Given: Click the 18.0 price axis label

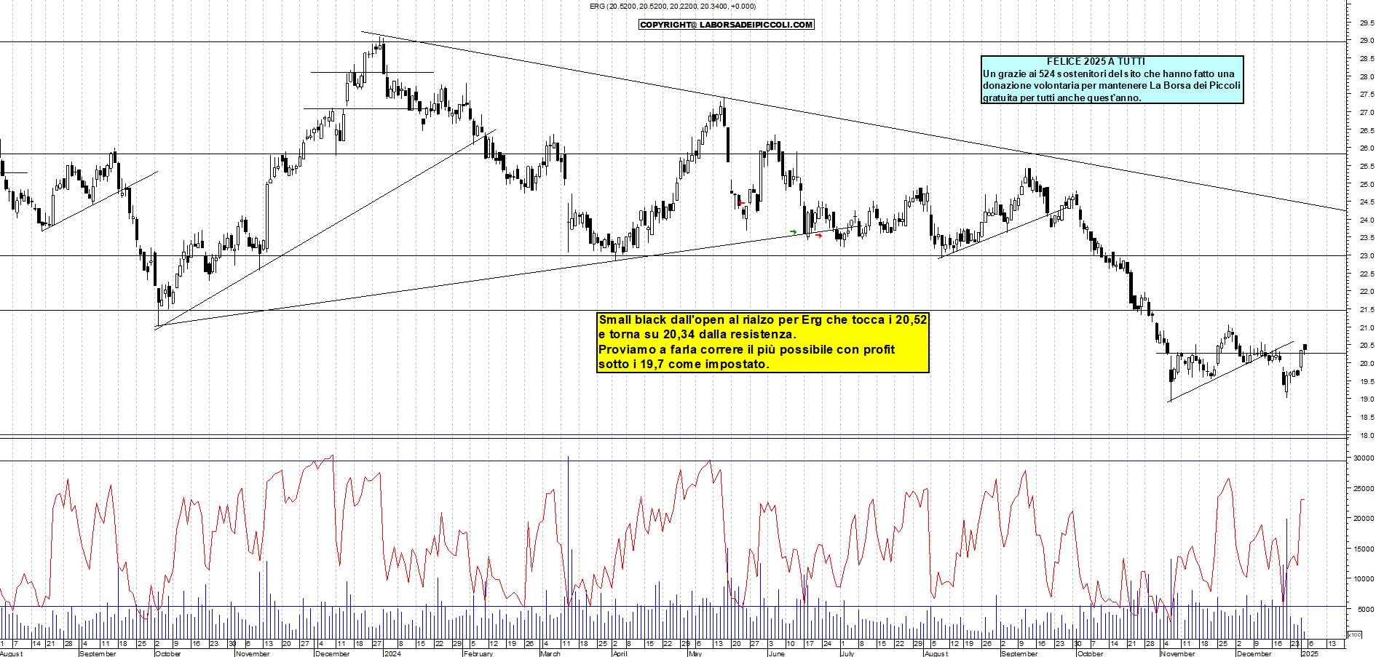Looking at the screenshot, I should [1367, 435].
